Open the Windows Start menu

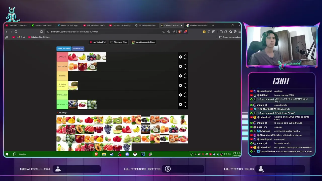[x=7, y=154]
